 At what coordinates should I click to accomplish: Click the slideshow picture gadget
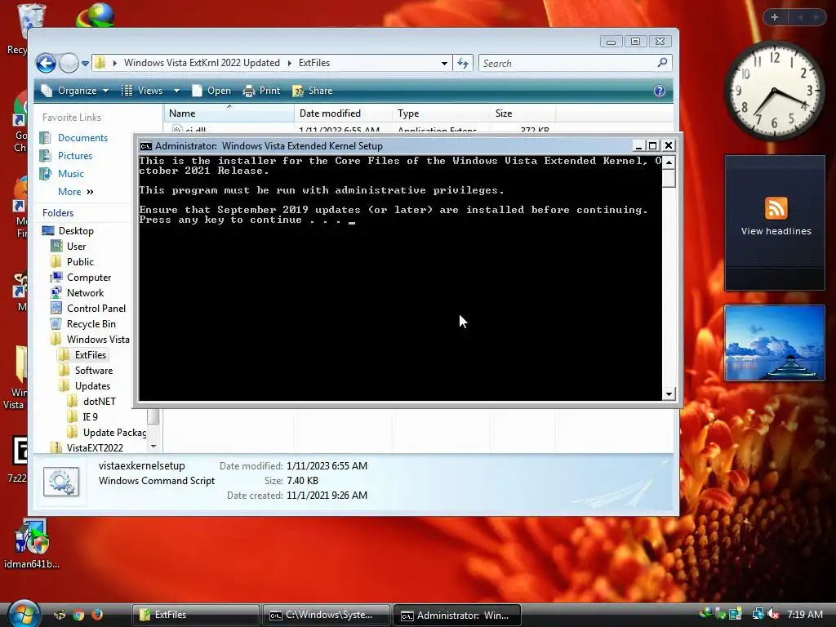[775, 343]
